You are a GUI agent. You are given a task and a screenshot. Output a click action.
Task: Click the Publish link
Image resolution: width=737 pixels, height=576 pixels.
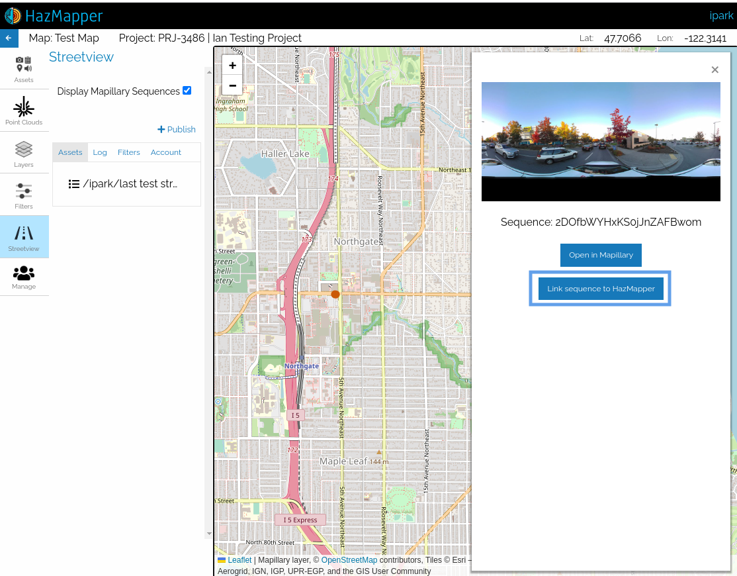(x=177, y=129)
